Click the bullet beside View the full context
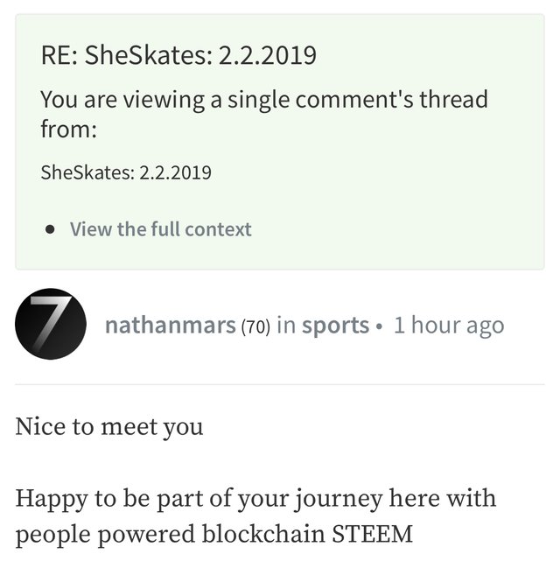This screenshot has height=568, width=560. coord(50,229)
